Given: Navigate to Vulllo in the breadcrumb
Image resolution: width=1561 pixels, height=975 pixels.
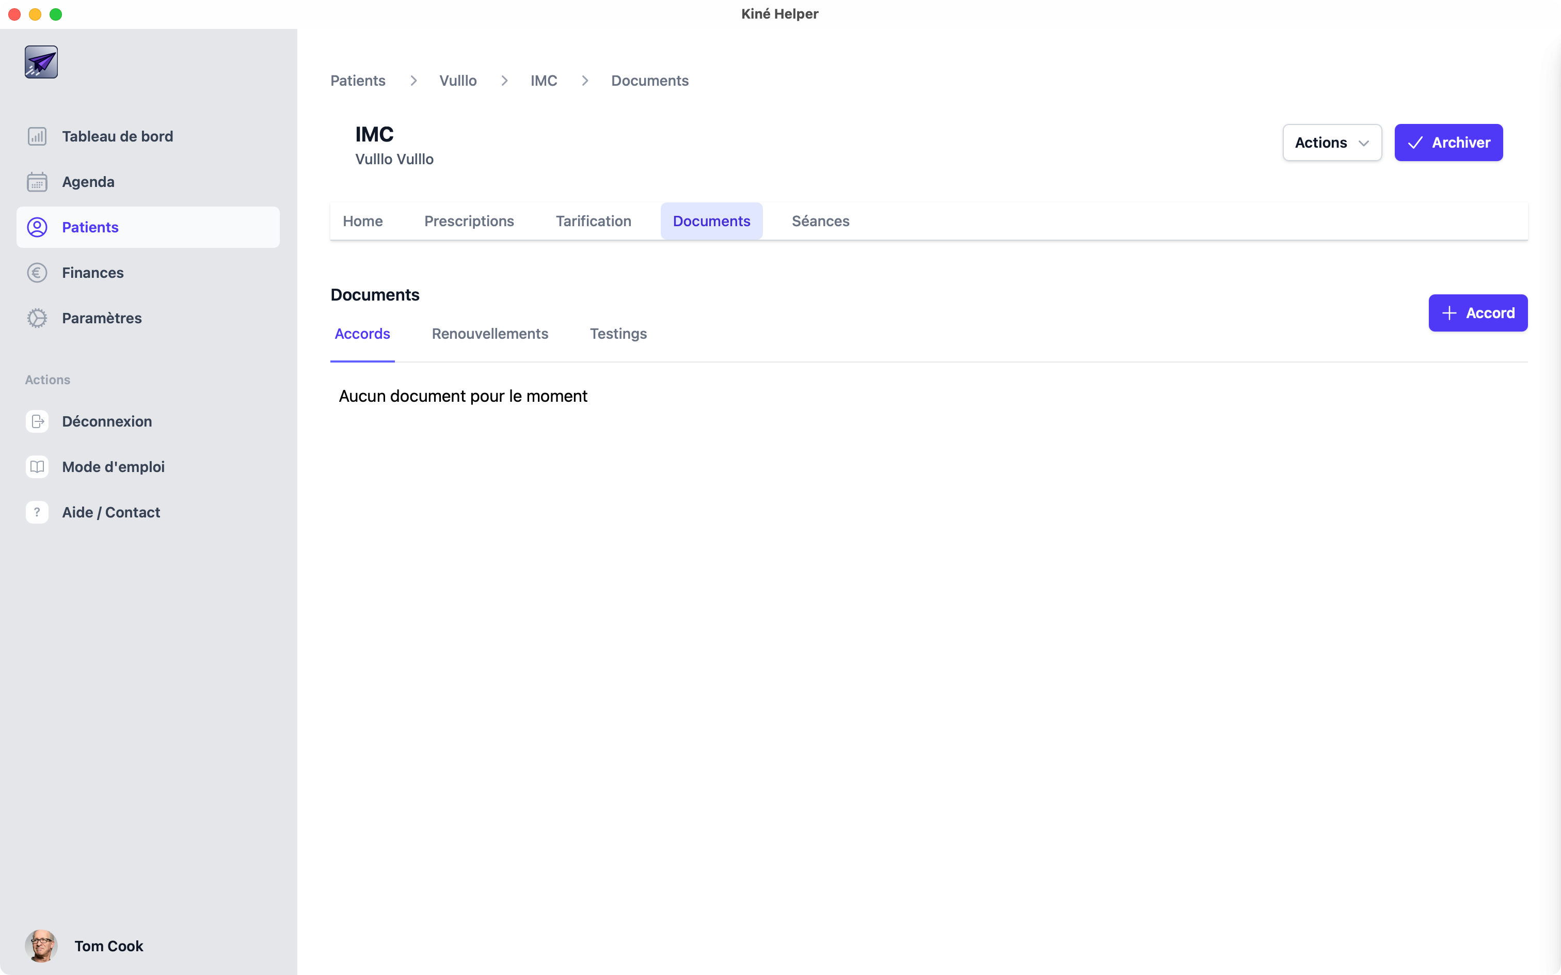Looking at the screenshot, I should point(457,81).
